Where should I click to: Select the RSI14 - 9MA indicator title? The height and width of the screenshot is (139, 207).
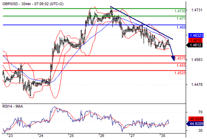pyautogui.click(x=13, y=106)
